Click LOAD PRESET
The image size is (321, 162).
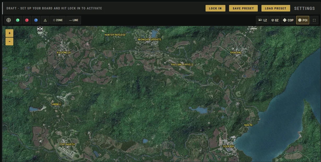(276, 8)
